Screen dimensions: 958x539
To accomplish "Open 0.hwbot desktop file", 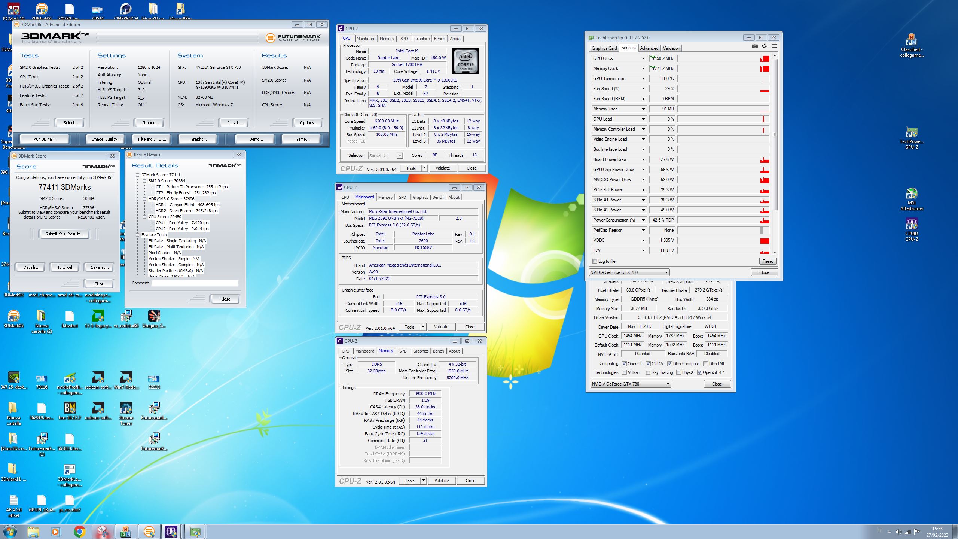I will tap(70, 319).
